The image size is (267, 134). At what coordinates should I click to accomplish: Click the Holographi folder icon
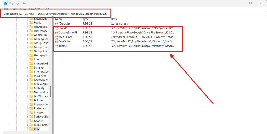pos(31,55)
